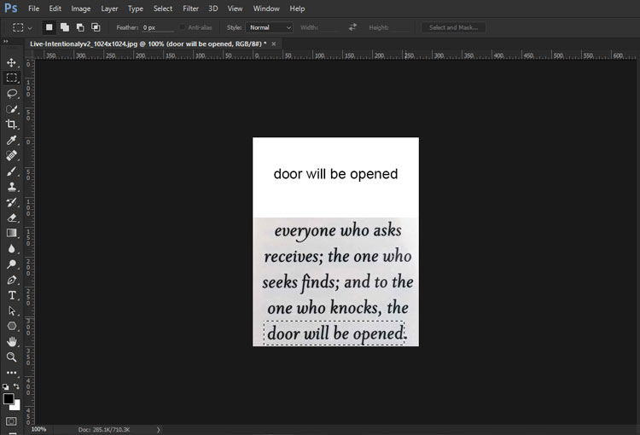Click the Height input field

[399, 27]
